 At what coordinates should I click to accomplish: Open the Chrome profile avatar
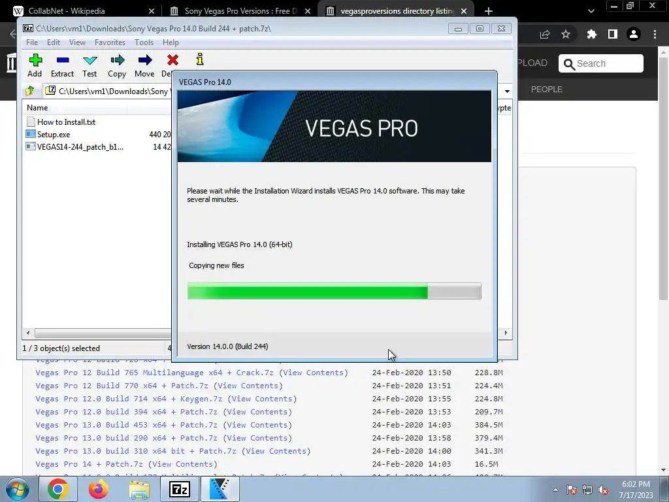click(634, 34)
